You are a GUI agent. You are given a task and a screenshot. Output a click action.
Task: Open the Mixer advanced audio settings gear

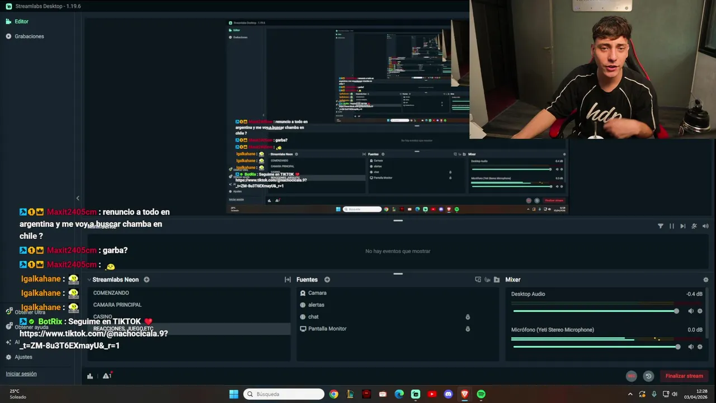705,280
